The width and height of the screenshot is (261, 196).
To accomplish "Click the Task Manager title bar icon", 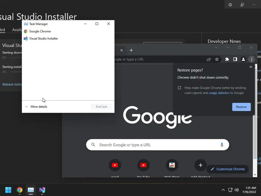I will pyautogui.click(x=26, y=24).
